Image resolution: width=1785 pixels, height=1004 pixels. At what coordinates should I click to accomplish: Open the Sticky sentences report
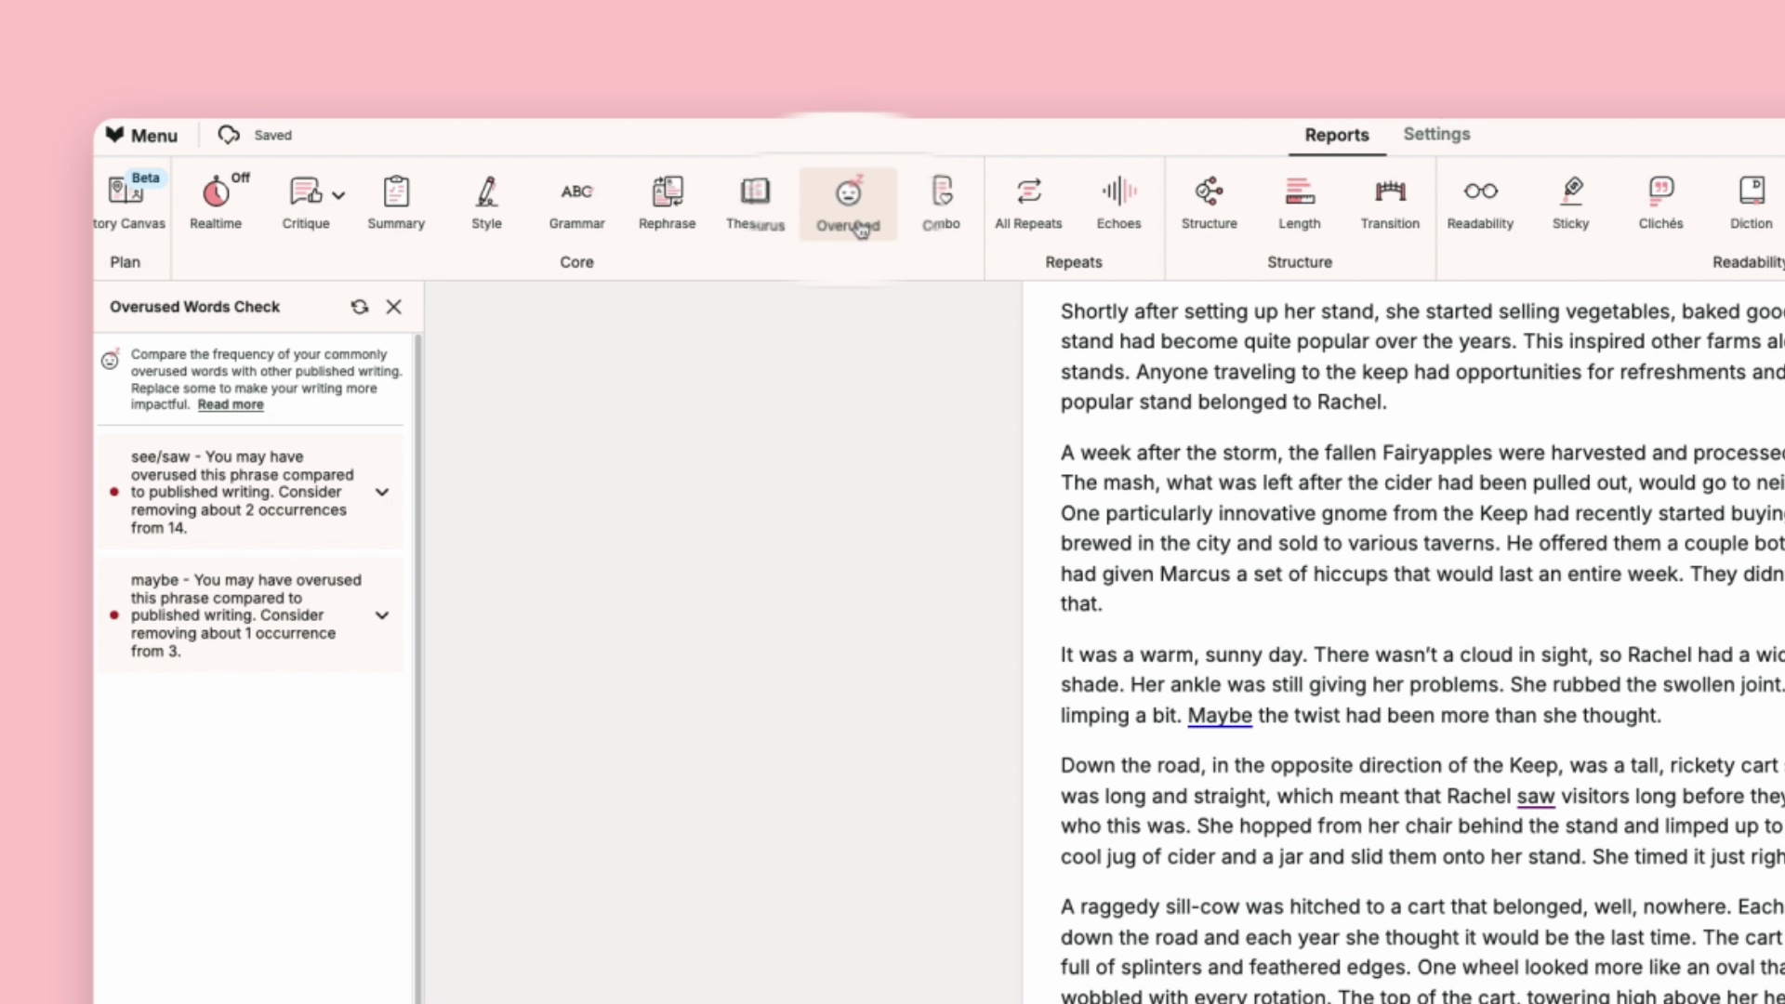(1570, 202)
